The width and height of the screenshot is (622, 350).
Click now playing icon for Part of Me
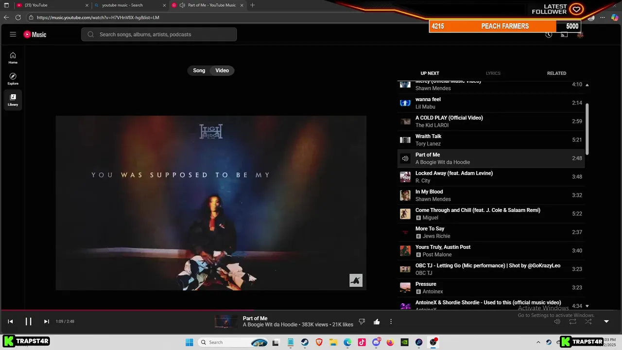coord(405,158)
